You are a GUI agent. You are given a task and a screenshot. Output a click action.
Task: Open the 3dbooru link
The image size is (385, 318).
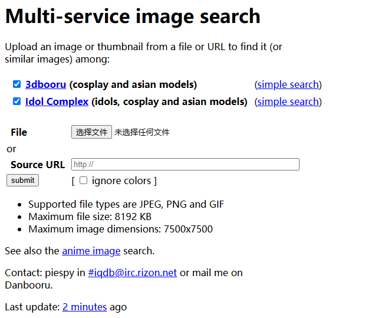(45, 84)
